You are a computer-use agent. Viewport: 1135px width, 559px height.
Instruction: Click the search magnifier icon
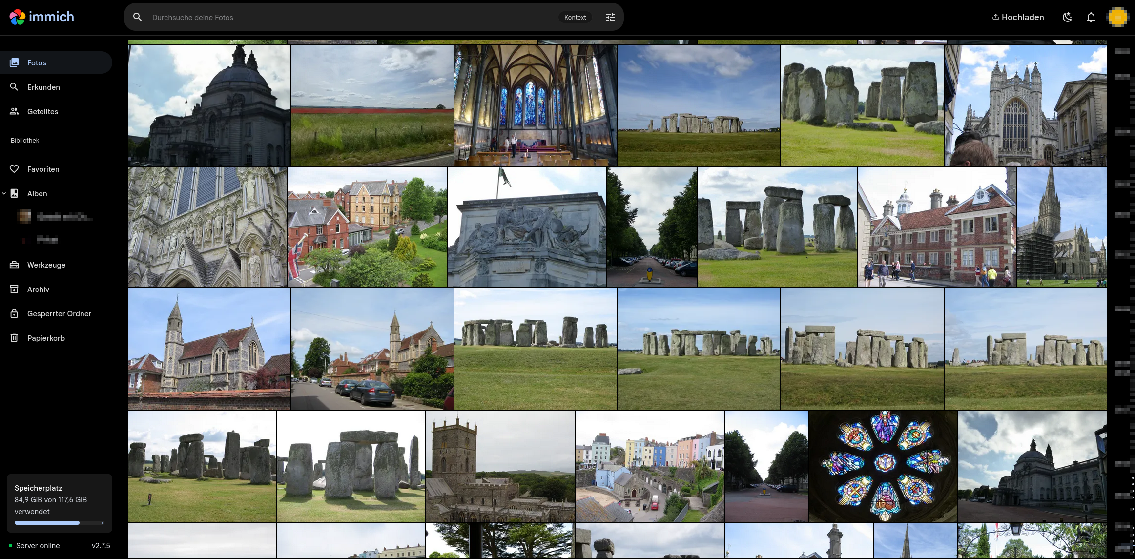click(x=138, y=17)
